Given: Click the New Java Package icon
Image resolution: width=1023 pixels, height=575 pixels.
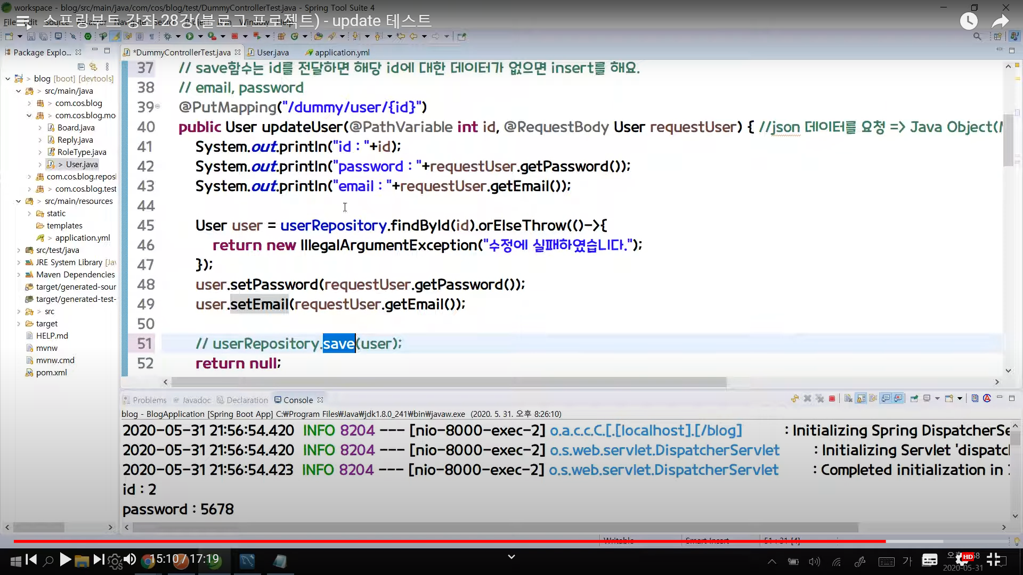Looking at the screenshot, I should click(x=281, y=37).
